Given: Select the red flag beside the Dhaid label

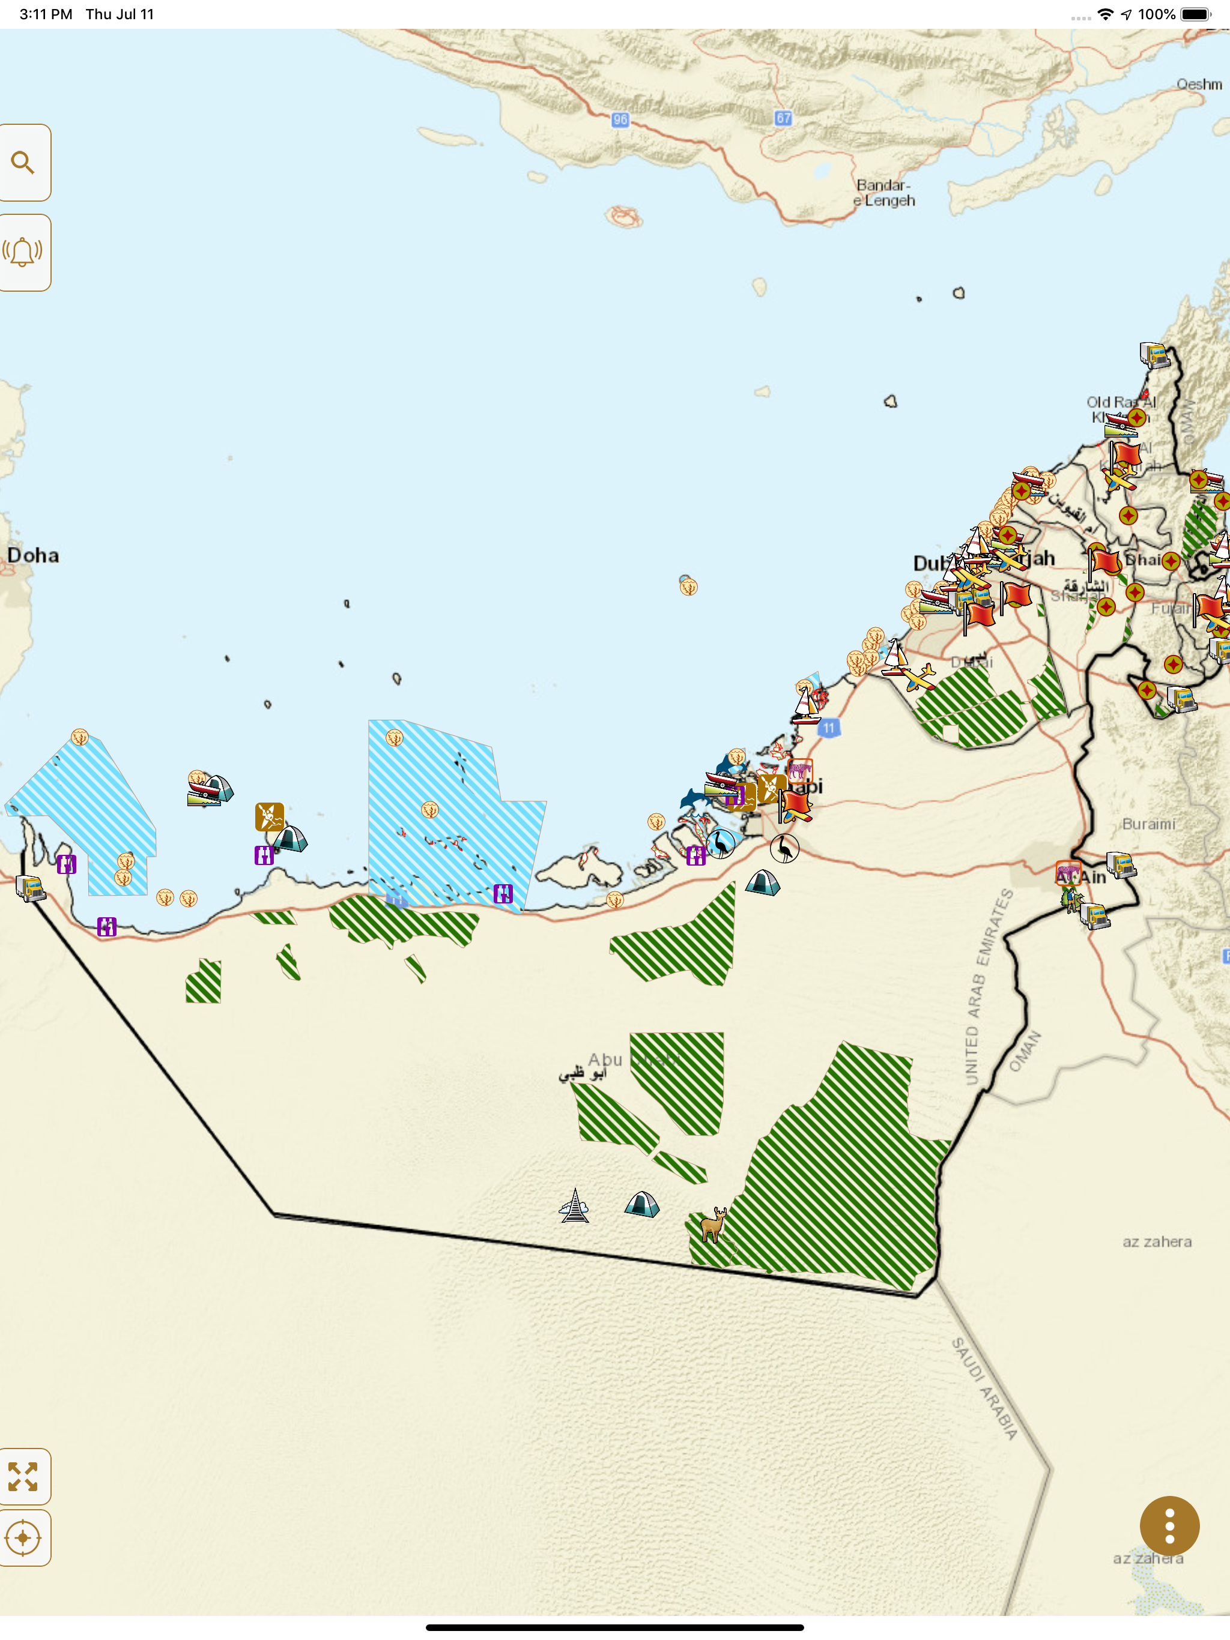Looking at the screenshot, I should pos(1104,561).
